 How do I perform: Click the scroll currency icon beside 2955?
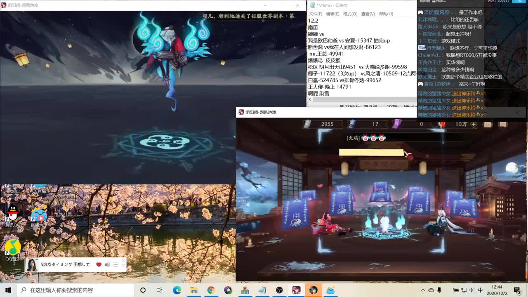[x=307, y=124]
